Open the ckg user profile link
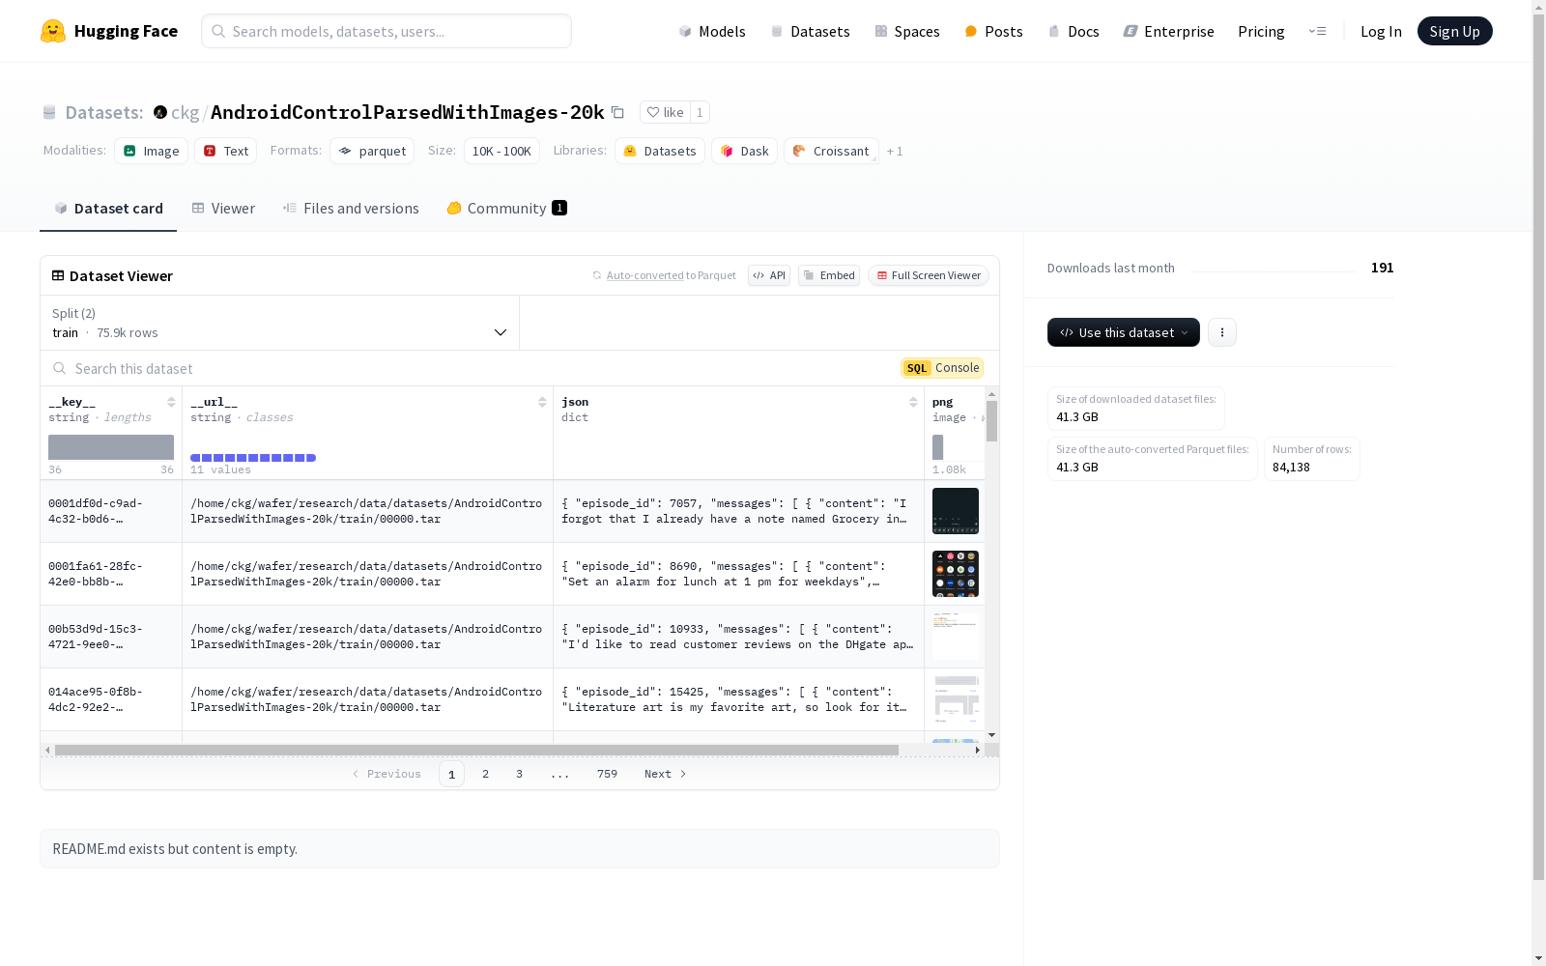The image size is (1546, 966). (x=185, y=112)
